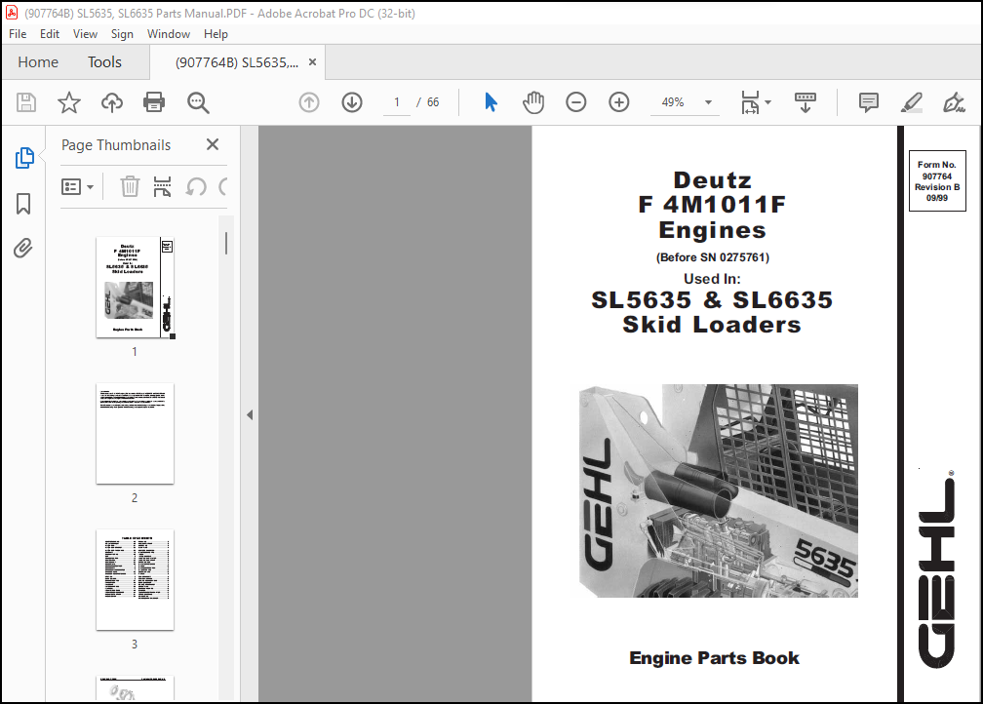This screenshot has height=704, width=983.
Task: Open the Window menu
Action: tap(169, 34)
